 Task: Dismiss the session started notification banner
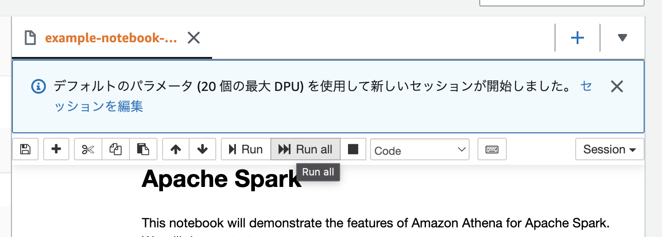[617, 86]
